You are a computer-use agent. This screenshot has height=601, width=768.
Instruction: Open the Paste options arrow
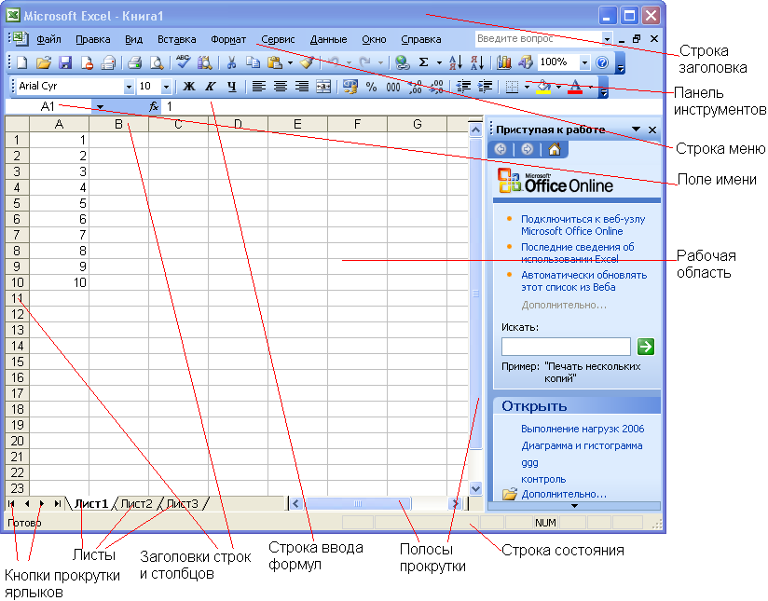point(290,62)
